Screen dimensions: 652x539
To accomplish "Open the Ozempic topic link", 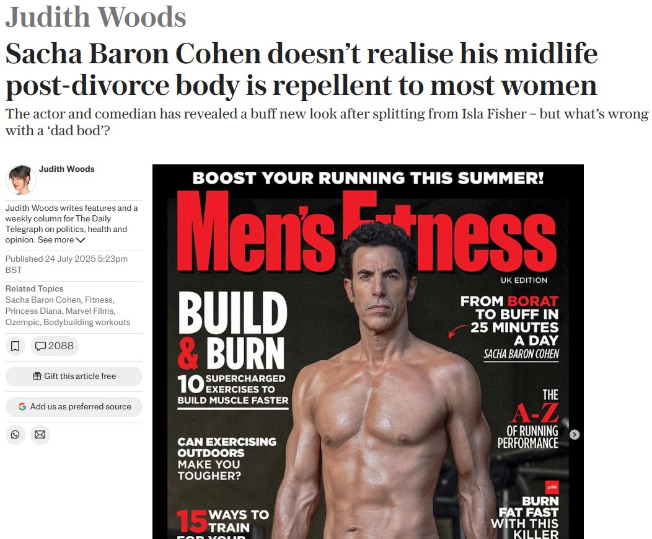I will (22, 322).
